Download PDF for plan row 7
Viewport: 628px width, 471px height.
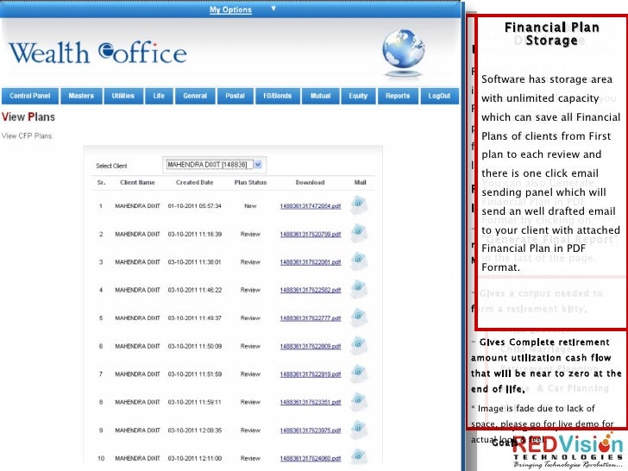[x=311, y=374]
